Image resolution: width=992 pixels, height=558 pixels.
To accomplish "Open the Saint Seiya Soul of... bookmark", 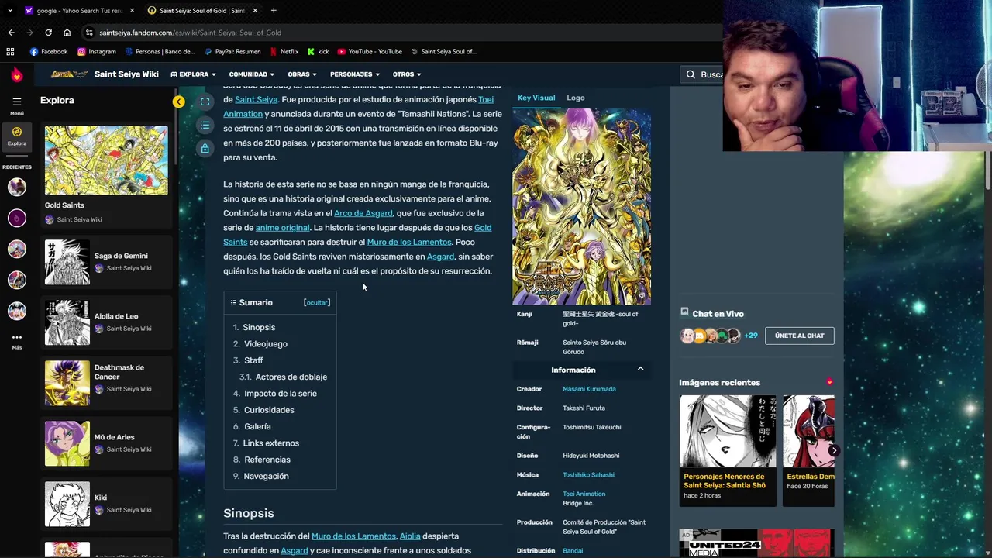I will click(443, 52).
